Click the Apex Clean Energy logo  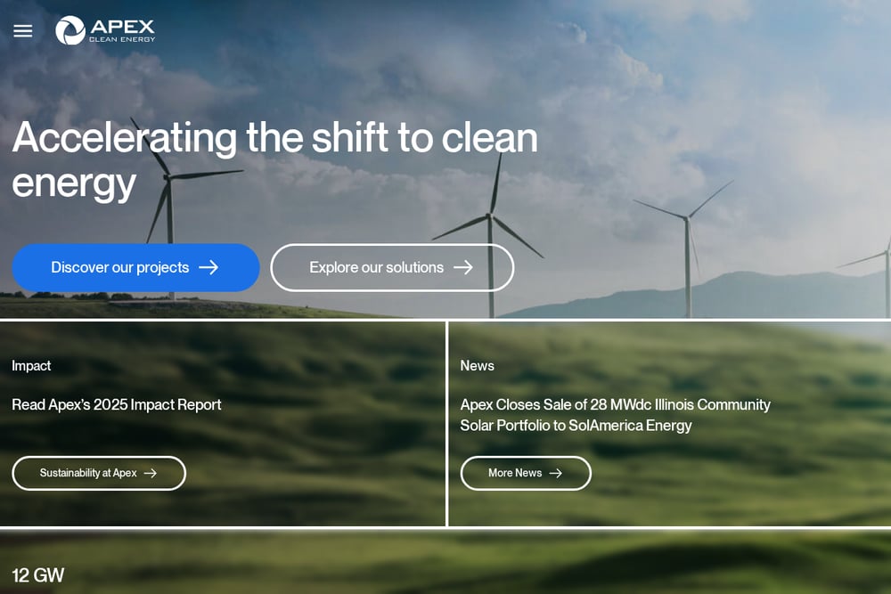(105, 30)
